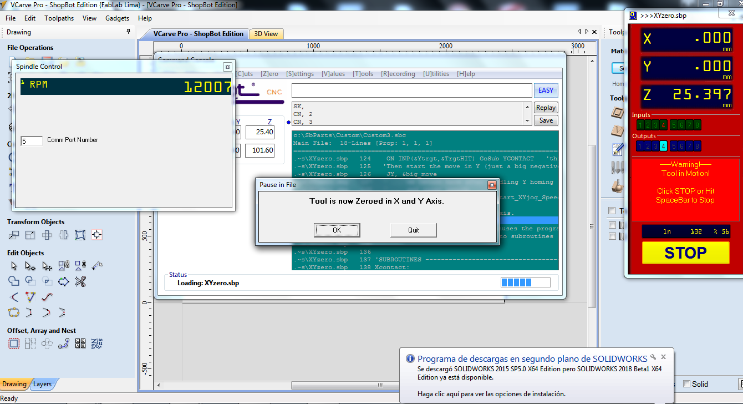Click the yellow STOP button
The height and width of the screenshot is (404, 743).
point(685,253)
